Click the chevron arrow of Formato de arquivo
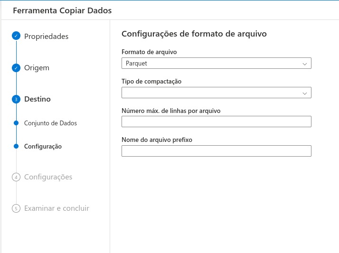Viewport: 339px width, 253px height. 305,63
